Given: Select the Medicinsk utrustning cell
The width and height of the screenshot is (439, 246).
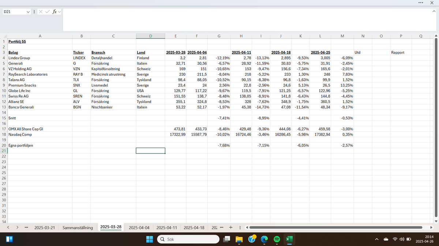Looking at the screenshot, I should pos(113,74).
